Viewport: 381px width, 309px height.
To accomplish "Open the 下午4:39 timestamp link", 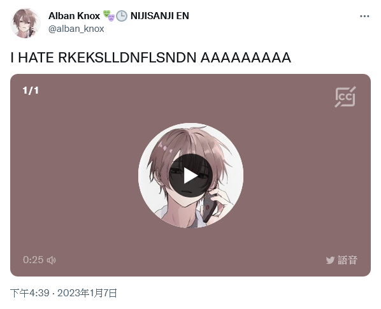I will [x=30, y=293].
